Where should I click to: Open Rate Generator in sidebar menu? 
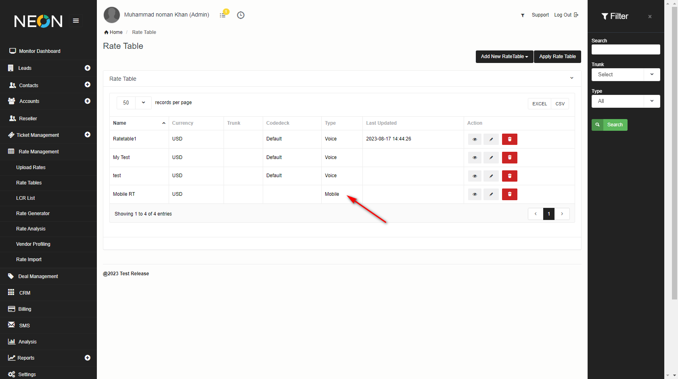click(33, 214)
